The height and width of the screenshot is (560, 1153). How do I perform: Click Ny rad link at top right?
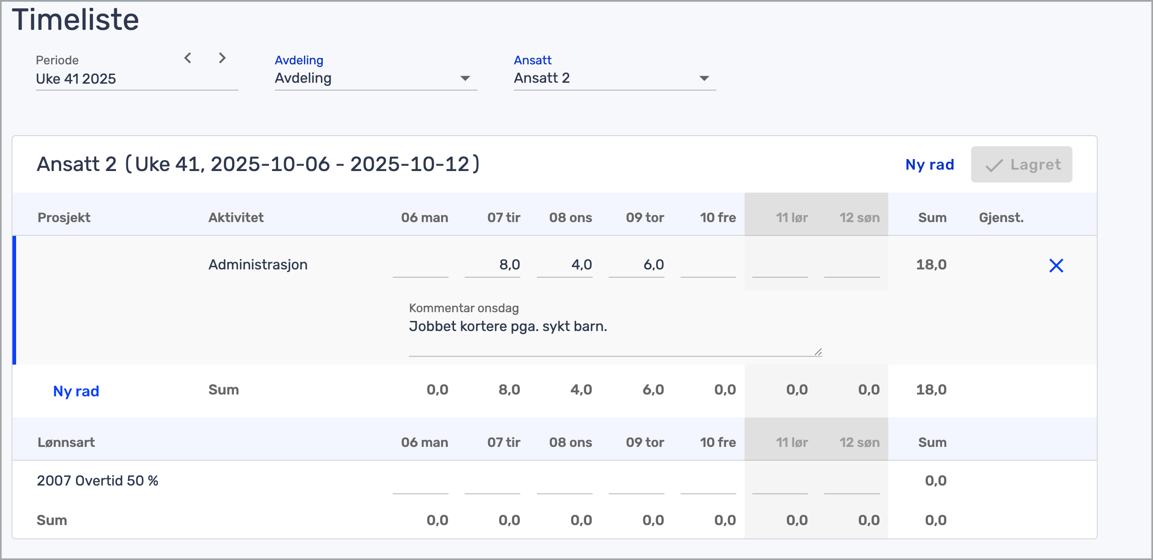coord(929,165)
